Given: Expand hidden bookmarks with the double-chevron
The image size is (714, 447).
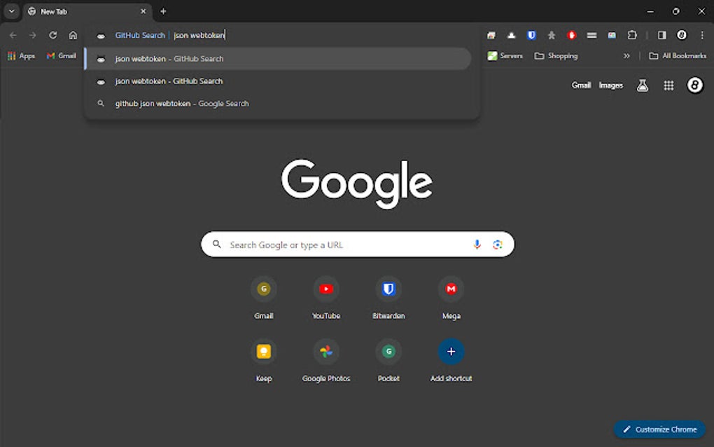Looking at the screenshot, I should (x=626, y=55).
